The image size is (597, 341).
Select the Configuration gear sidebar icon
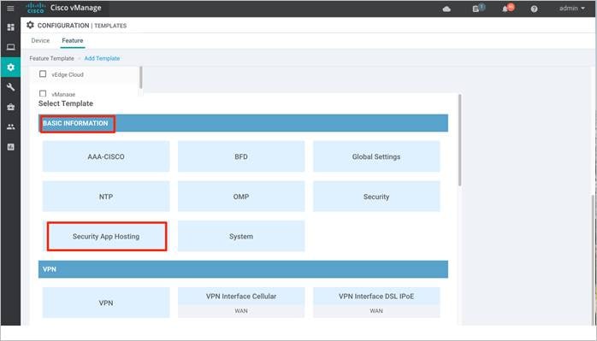(10, 67)
